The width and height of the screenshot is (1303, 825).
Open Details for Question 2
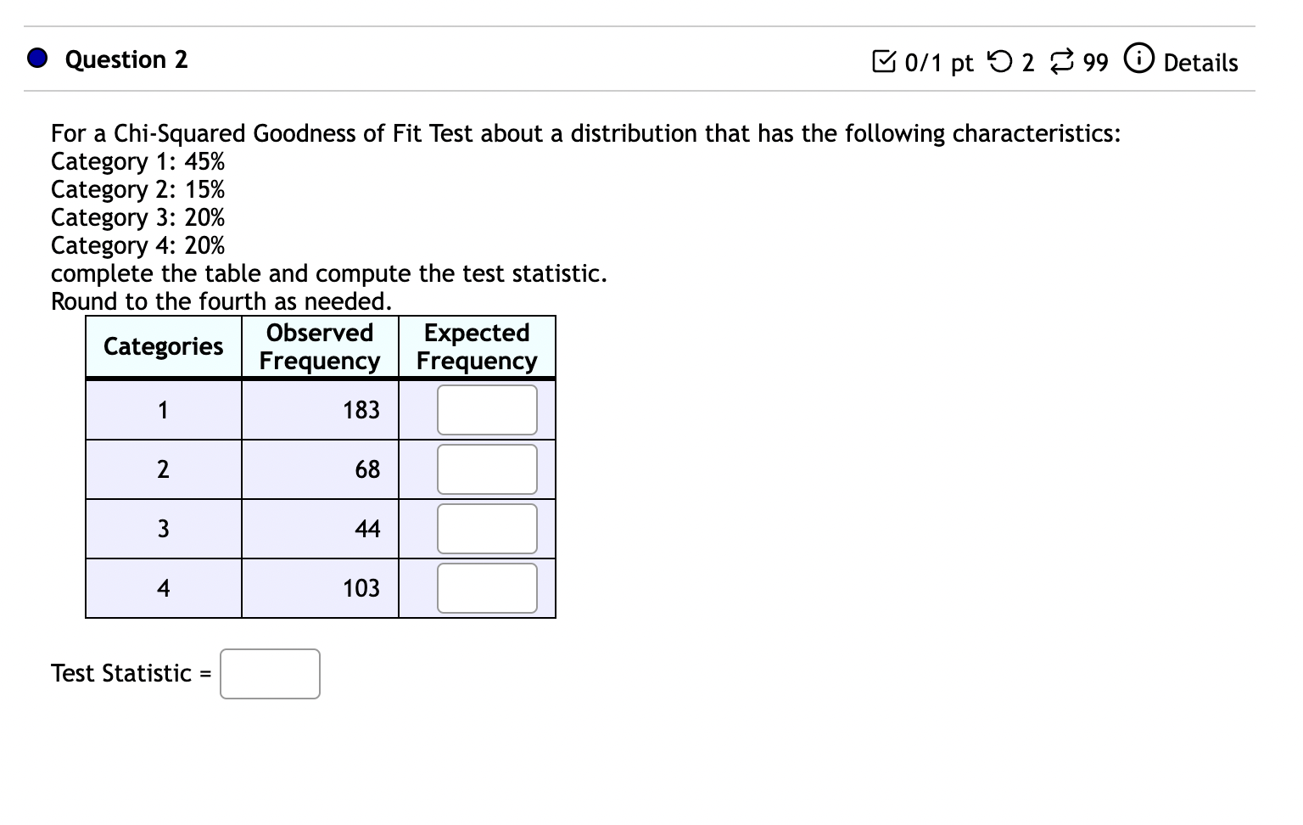pos(1200,62)
